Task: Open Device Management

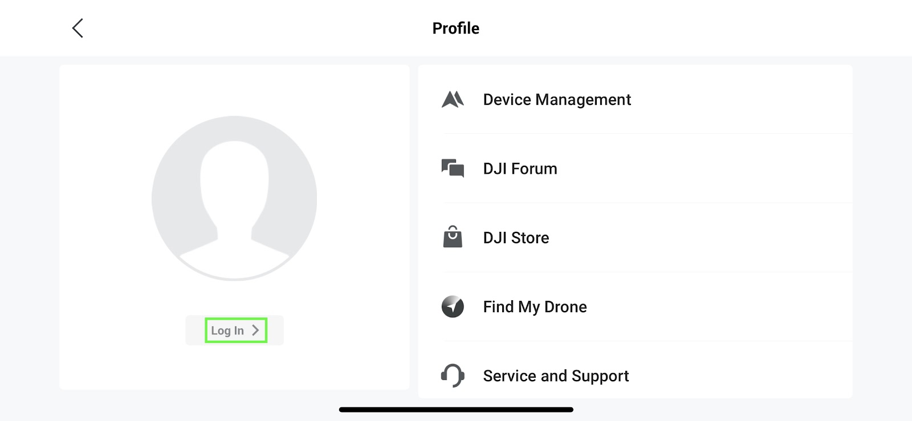Action: click(636, 100)
